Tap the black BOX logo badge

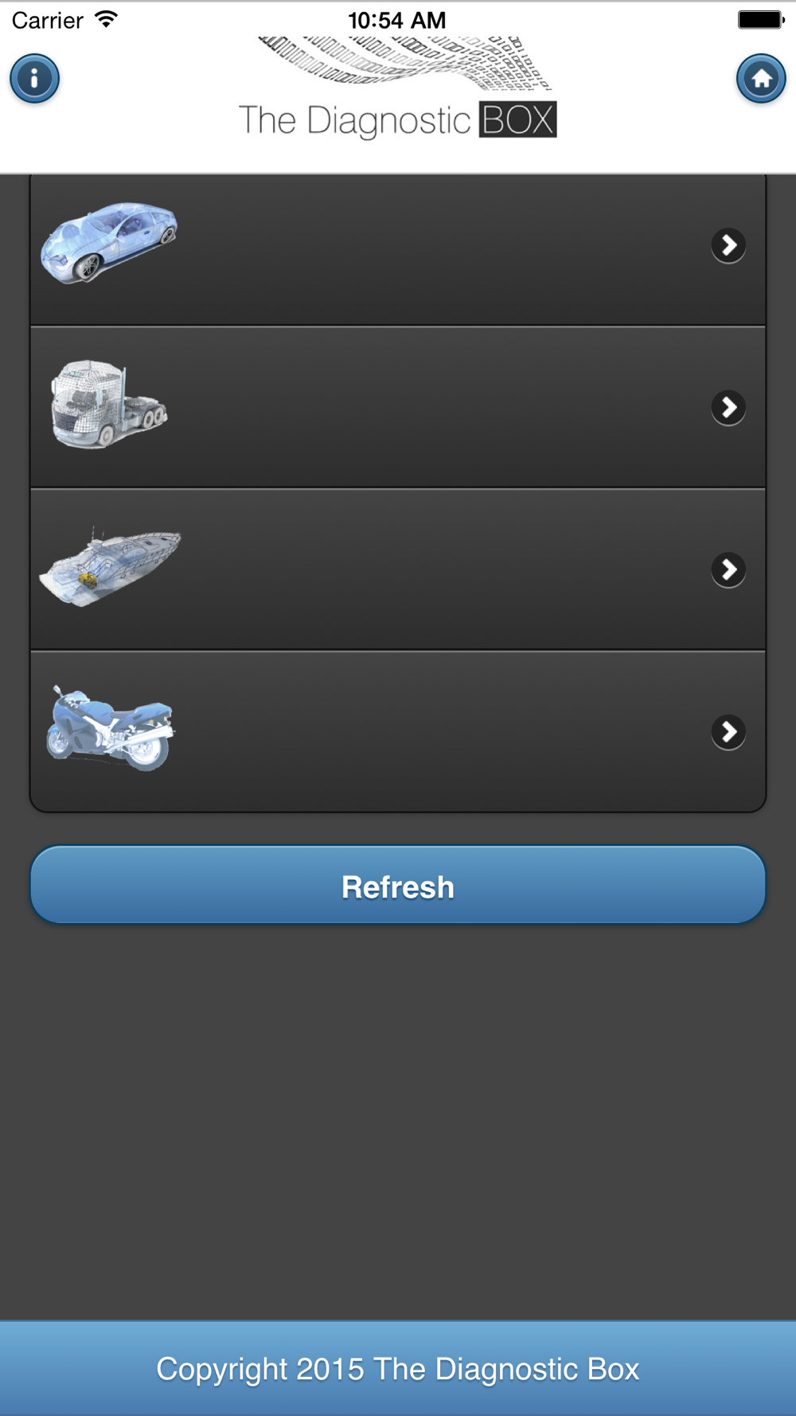517,119
